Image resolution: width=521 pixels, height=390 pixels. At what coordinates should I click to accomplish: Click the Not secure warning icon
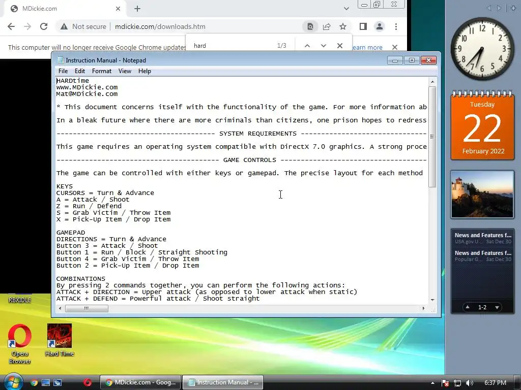64,26
